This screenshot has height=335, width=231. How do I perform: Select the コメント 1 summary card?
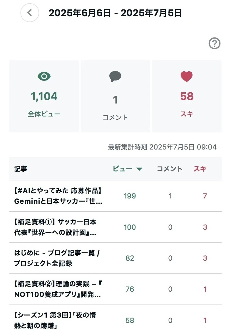(x=115, y=96)
